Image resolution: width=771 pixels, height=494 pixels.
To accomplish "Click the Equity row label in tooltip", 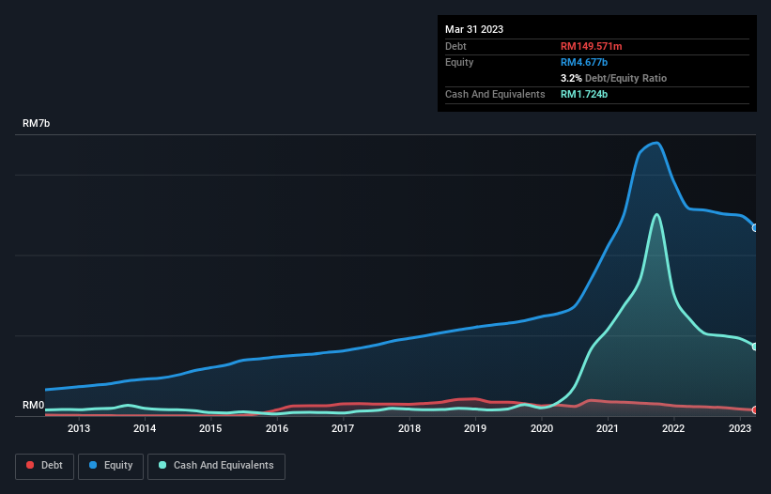I will click(459, 62).
